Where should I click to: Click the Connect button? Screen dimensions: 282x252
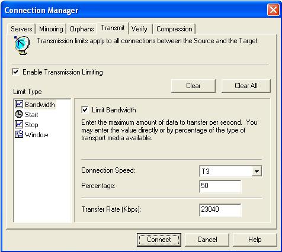pyautogui.click(x=159, y=240)
